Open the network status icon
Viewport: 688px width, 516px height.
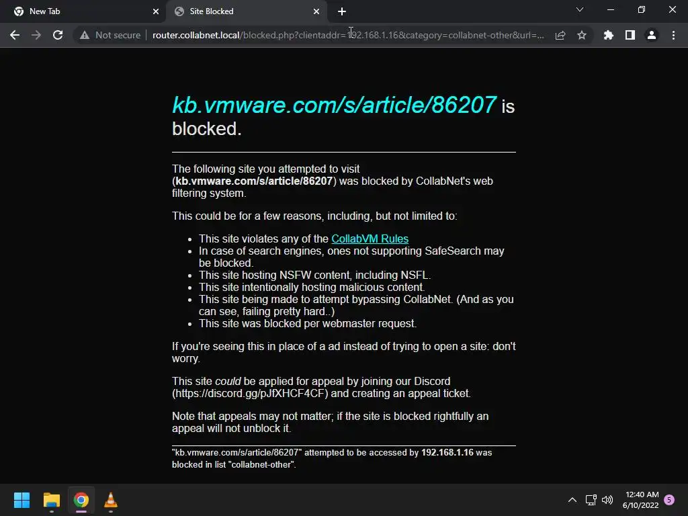(x=591, y=500)
